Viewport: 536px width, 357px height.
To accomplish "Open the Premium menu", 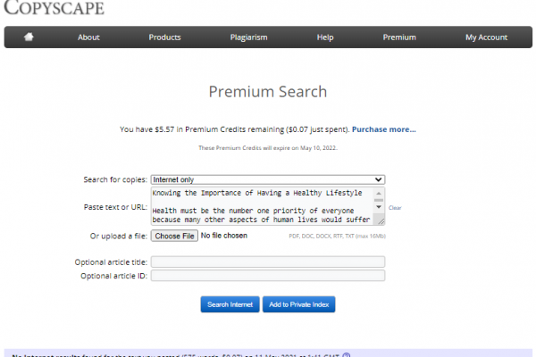I will [399, 37].
